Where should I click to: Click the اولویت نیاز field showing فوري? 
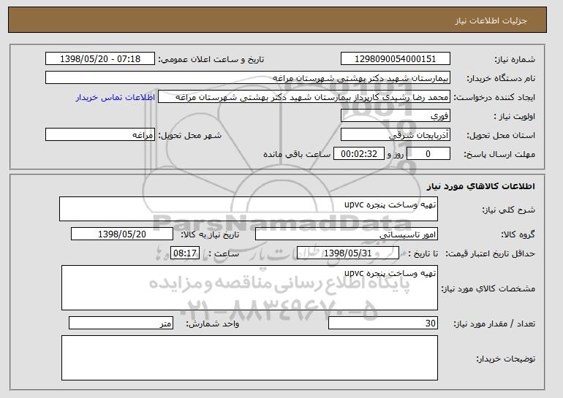tap(396, 116)
